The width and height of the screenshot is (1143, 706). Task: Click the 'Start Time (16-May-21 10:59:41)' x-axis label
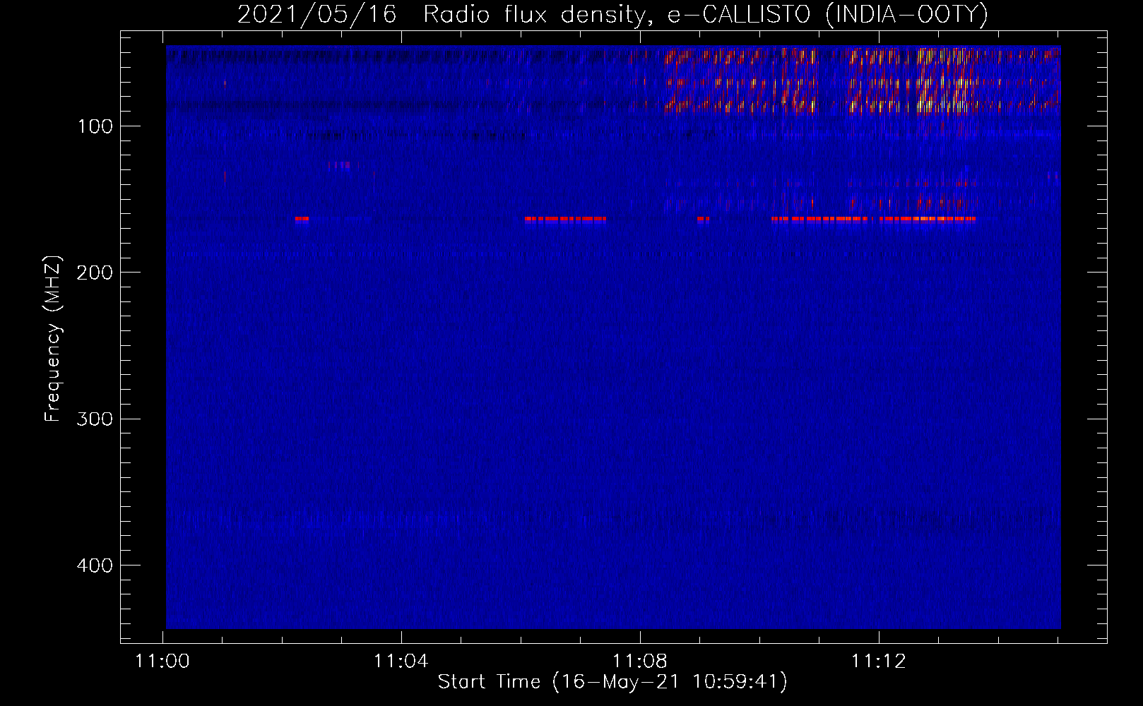pos(612,682)
